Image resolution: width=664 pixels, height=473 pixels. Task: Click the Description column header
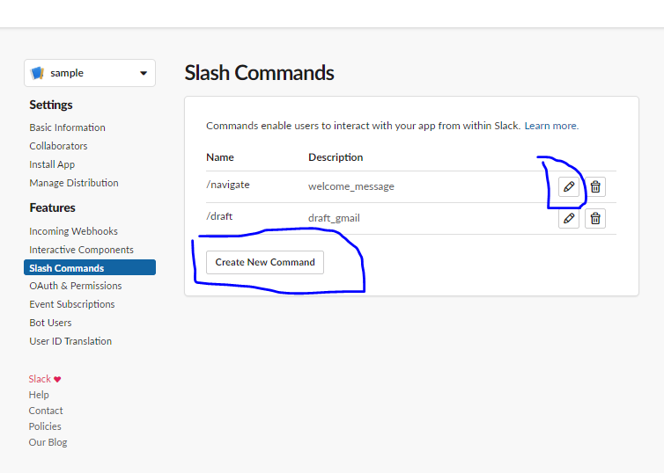[x=336, y=157]
